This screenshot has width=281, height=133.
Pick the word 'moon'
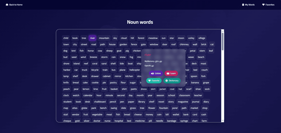(x=181, y=38)
